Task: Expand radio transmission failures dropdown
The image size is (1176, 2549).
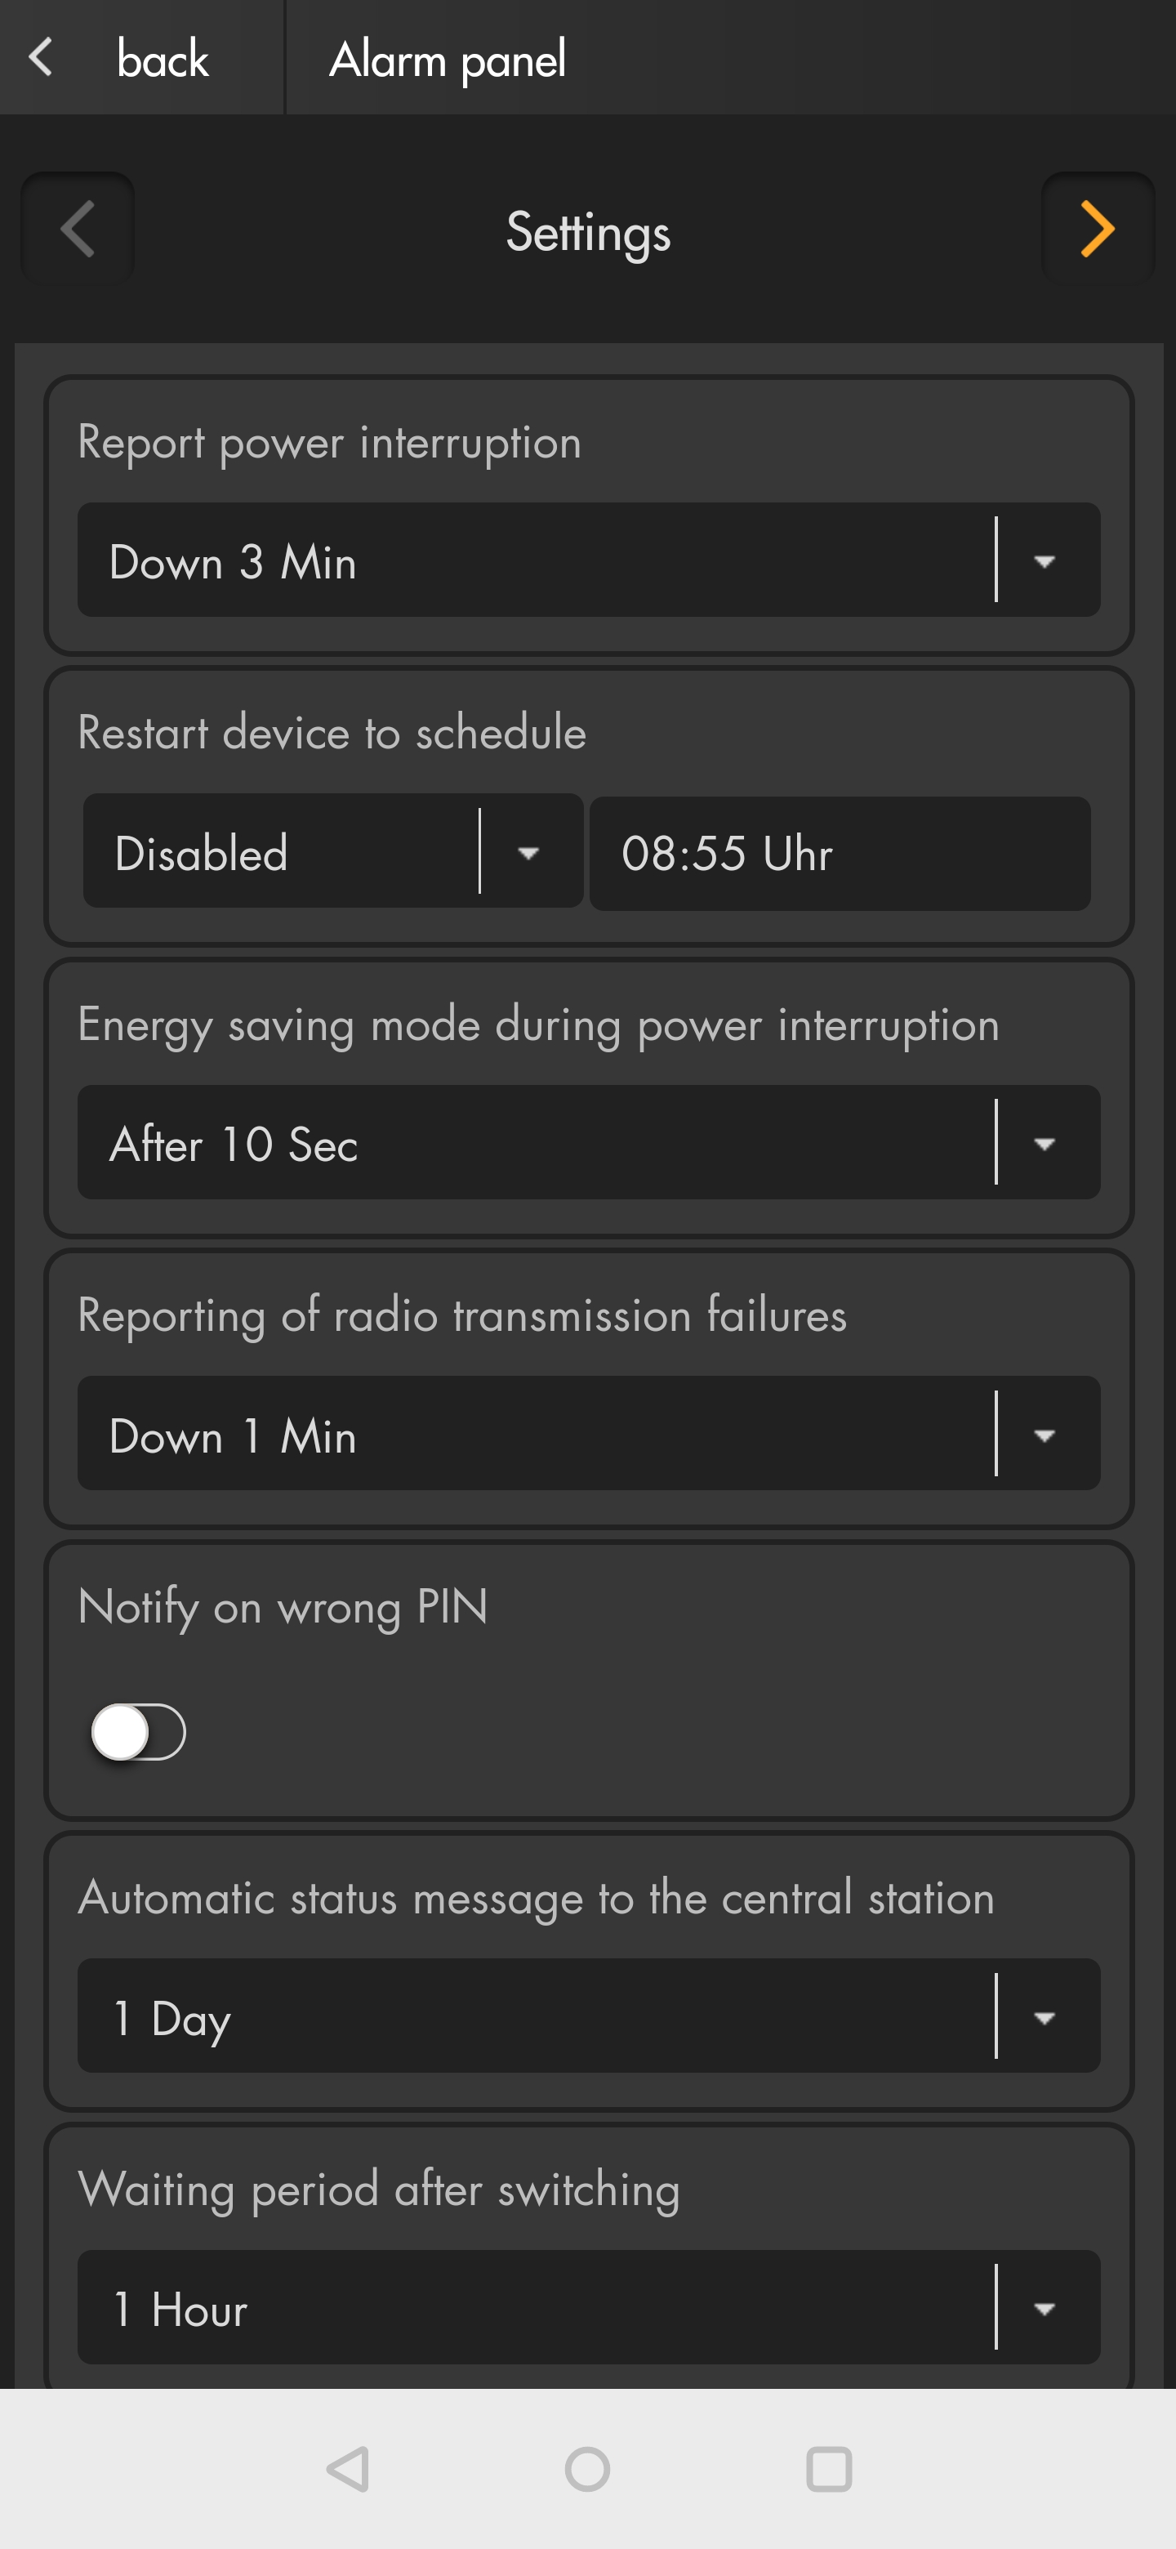Action: coord(587,1434)
